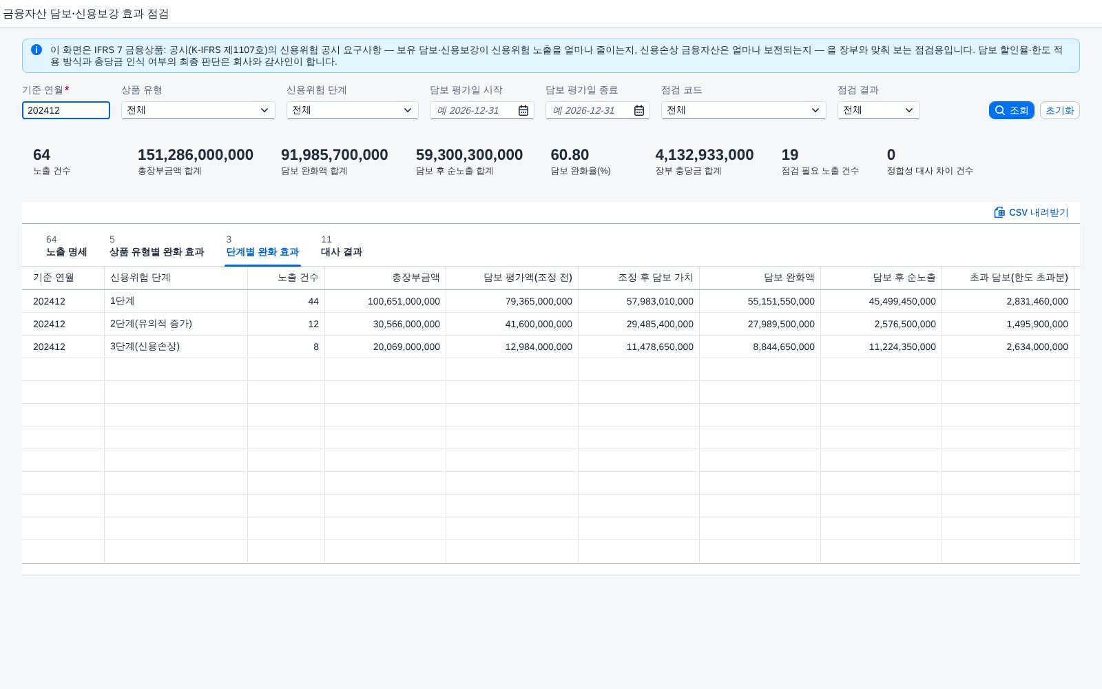
Task: Select the 1단계 row cell
Action: [176, 301]
